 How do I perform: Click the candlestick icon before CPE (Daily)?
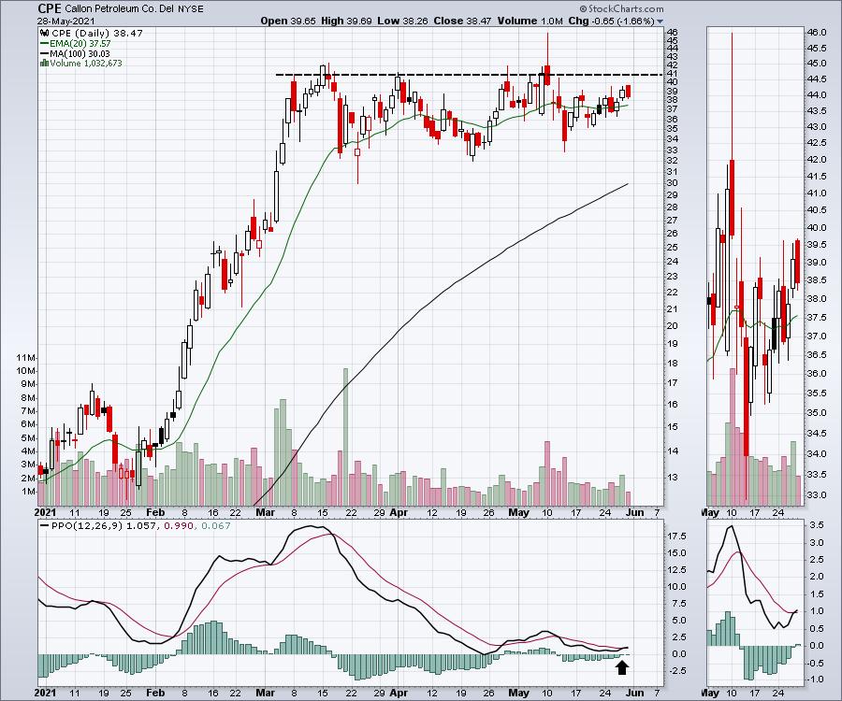coord(44,34)
